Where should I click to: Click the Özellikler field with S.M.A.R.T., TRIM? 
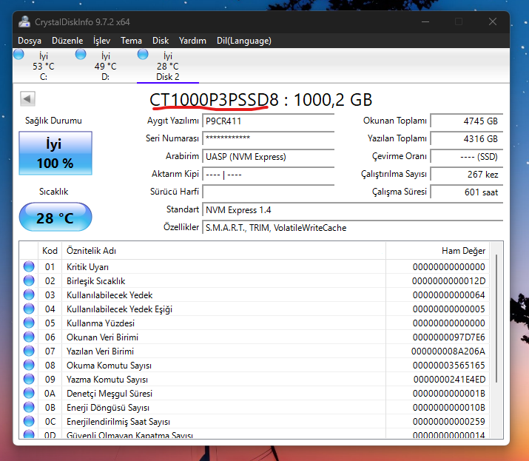tap(353, 228)
